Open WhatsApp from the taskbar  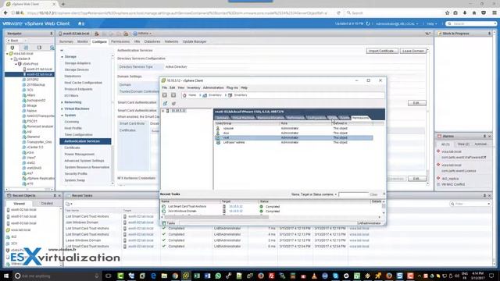(x=218, y=276)
